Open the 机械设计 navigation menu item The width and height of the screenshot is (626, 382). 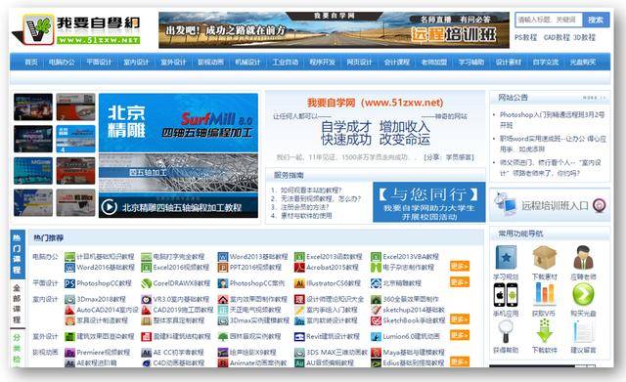(247, 63)
